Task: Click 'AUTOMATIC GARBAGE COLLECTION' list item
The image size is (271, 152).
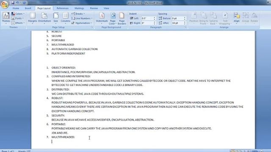Action: click(75, 49)
